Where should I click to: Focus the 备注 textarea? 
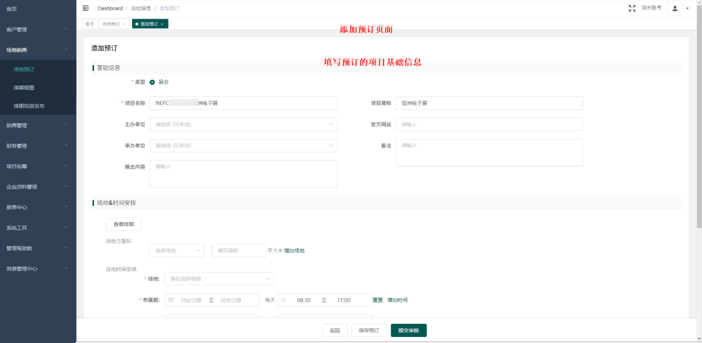point(489,152)
